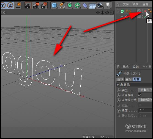Toggle text spline visibility dots

click(143, 16)
